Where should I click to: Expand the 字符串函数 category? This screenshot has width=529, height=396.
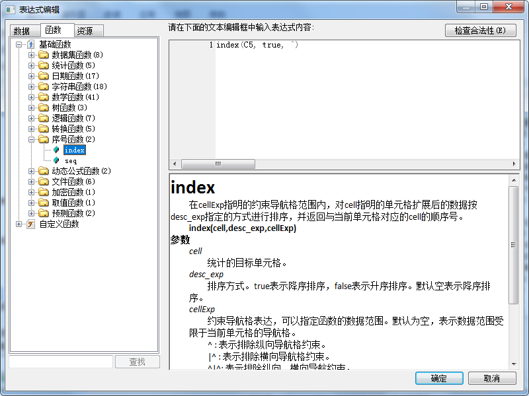[31, 86]
